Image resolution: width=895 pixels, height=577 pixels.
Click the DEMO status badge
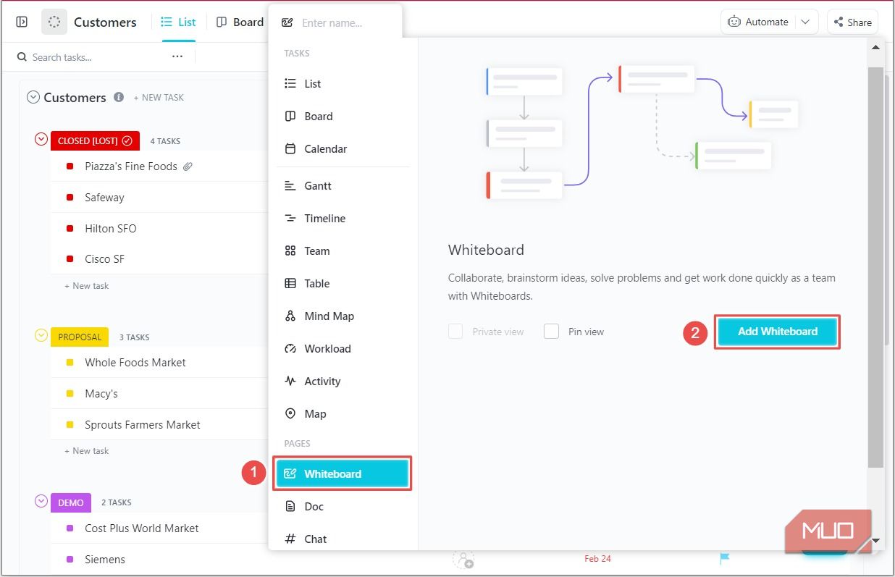[x=71, y=502]
